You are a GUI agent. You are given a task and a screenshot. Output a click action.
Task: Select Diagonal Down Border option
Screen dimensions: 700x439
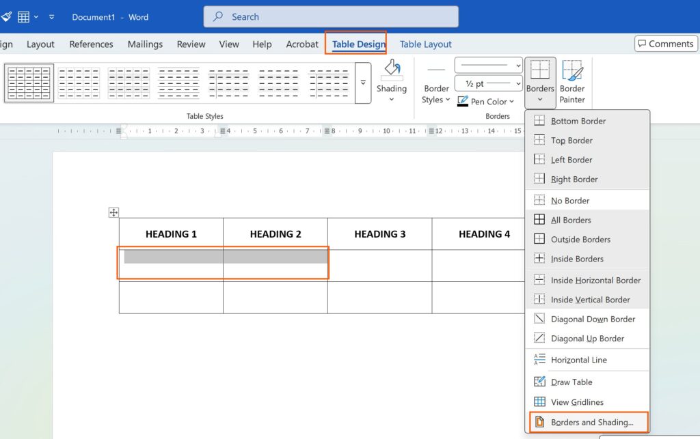click(x=593, y=319)
